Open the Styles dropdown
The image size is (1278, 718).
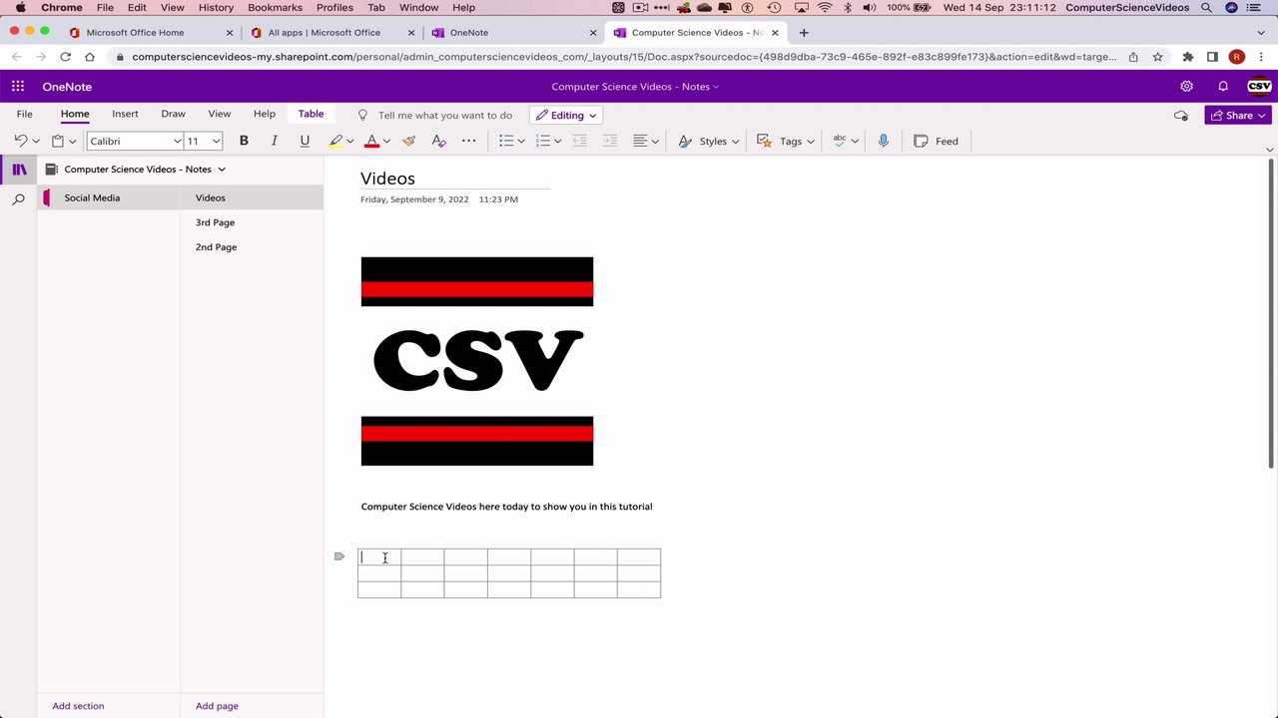coord(708,141)
